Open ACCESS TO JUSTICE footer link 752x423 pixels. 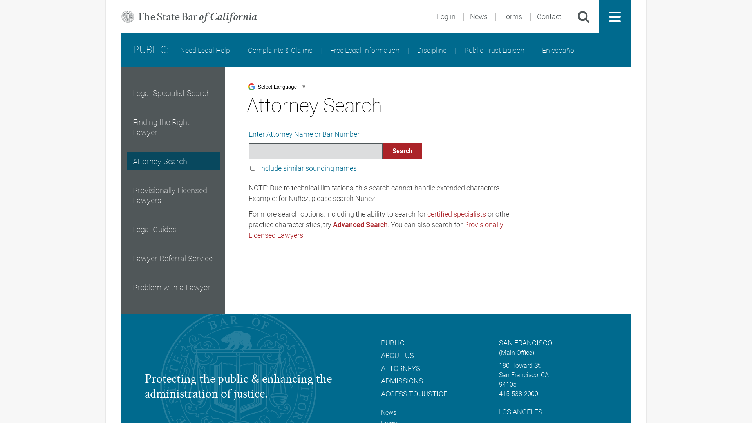coord(414,394)
